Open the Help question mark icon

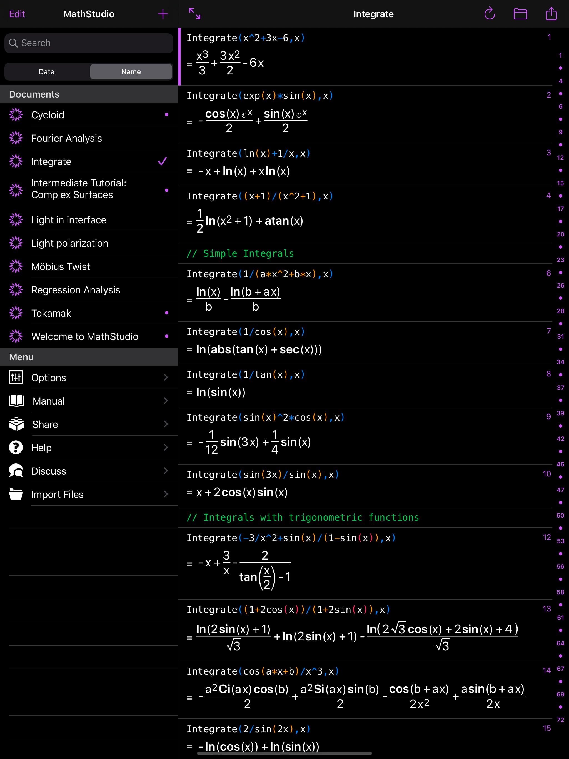[16, 448]
